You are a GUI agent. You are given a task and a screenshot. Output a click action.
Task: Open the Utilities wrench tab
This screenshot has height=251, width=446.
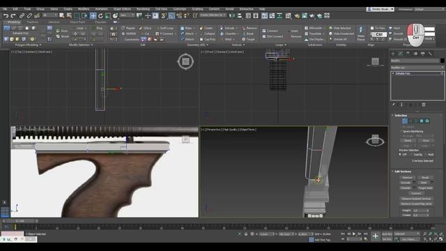(x=431, y=54)
